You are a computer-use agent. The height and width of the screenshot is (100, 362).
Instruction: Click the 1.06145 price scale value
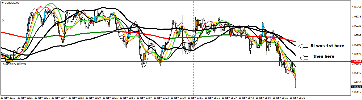click(x=356, y=73)
